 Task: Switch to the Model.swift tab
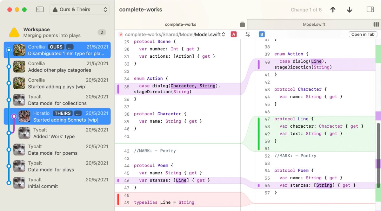(x=314, y=24)
